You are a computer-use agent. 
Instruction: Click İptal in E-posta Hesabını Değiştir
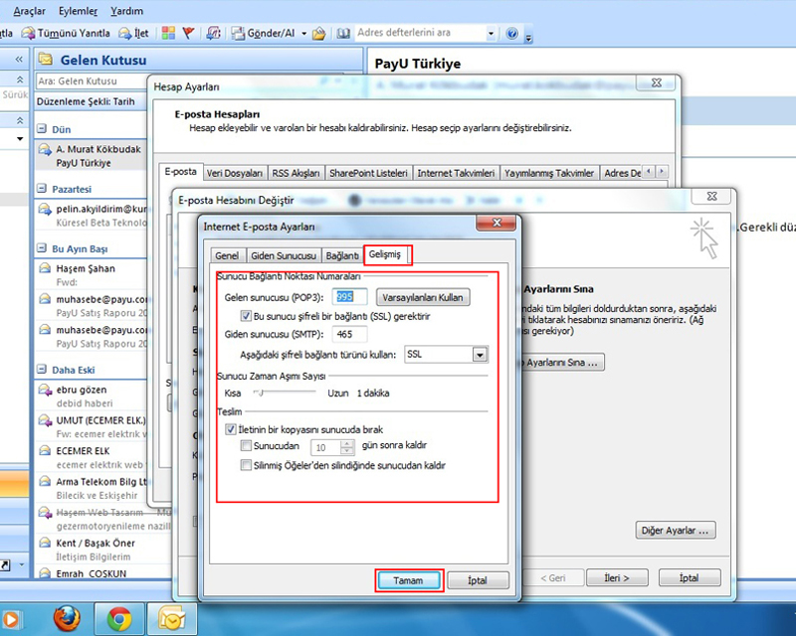690,577
